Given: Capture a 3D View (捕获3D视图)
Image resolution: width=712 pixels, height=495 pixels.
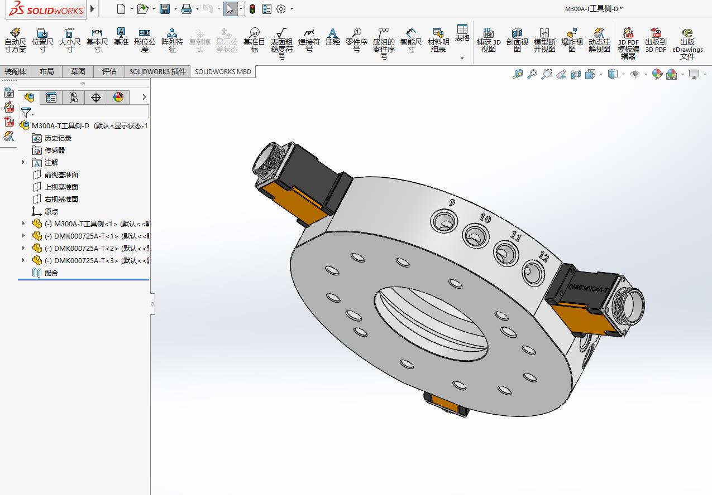Looking at the screenshot, I should coord(489,41).
